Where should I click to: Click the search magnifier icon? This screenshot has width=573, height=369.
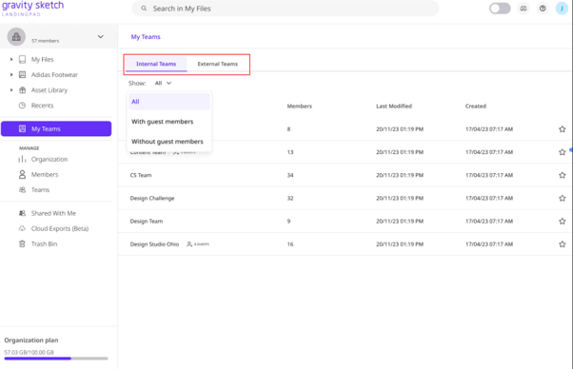(x=144, y=9)
